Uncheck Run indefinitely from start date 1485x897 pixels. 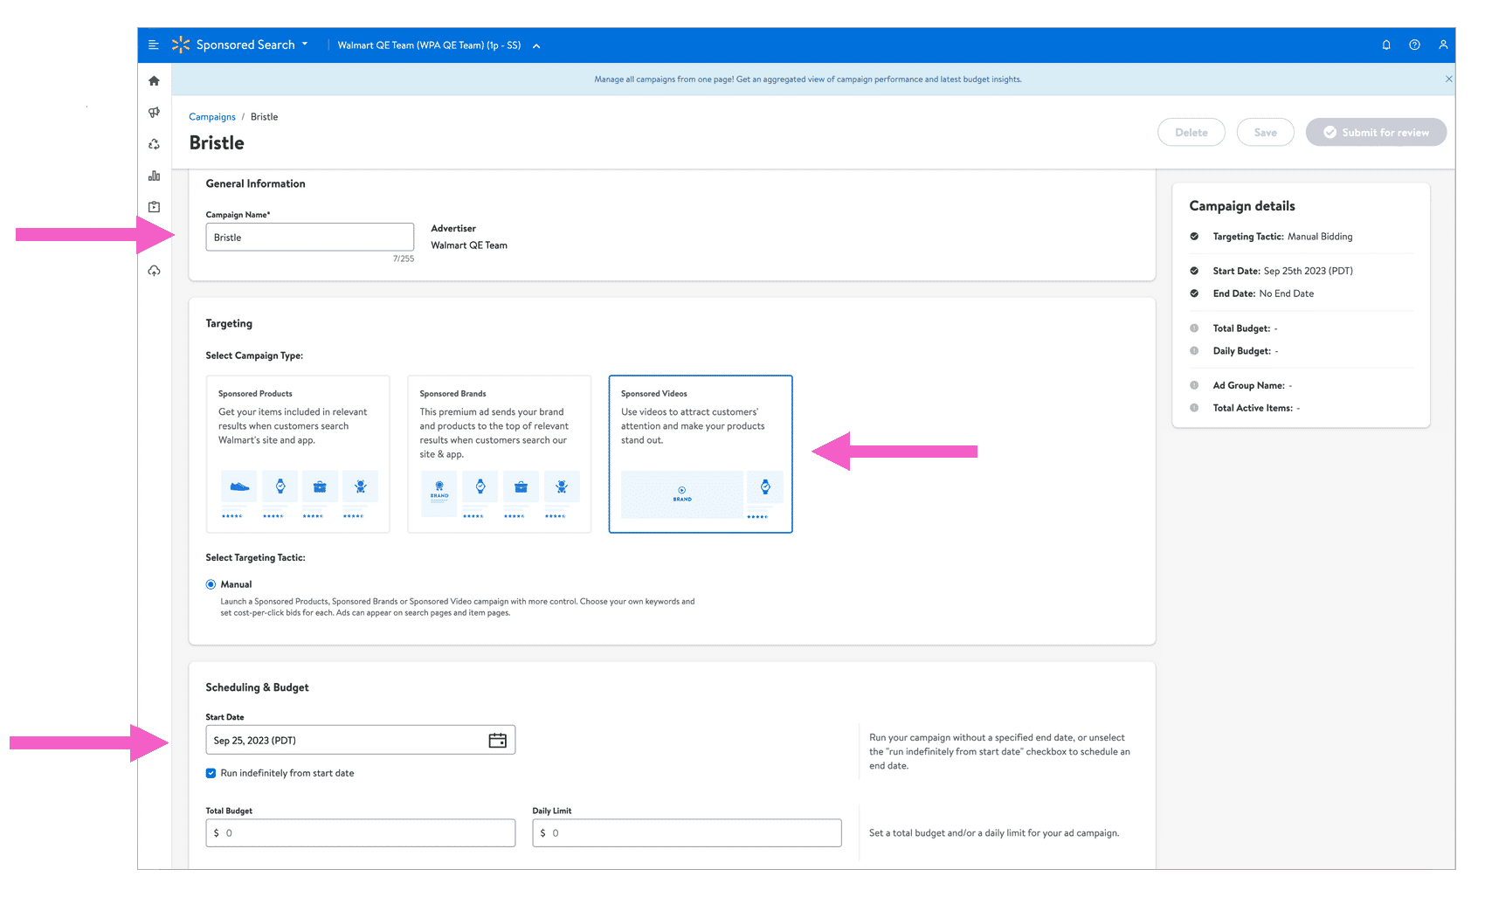coord(211,773)
